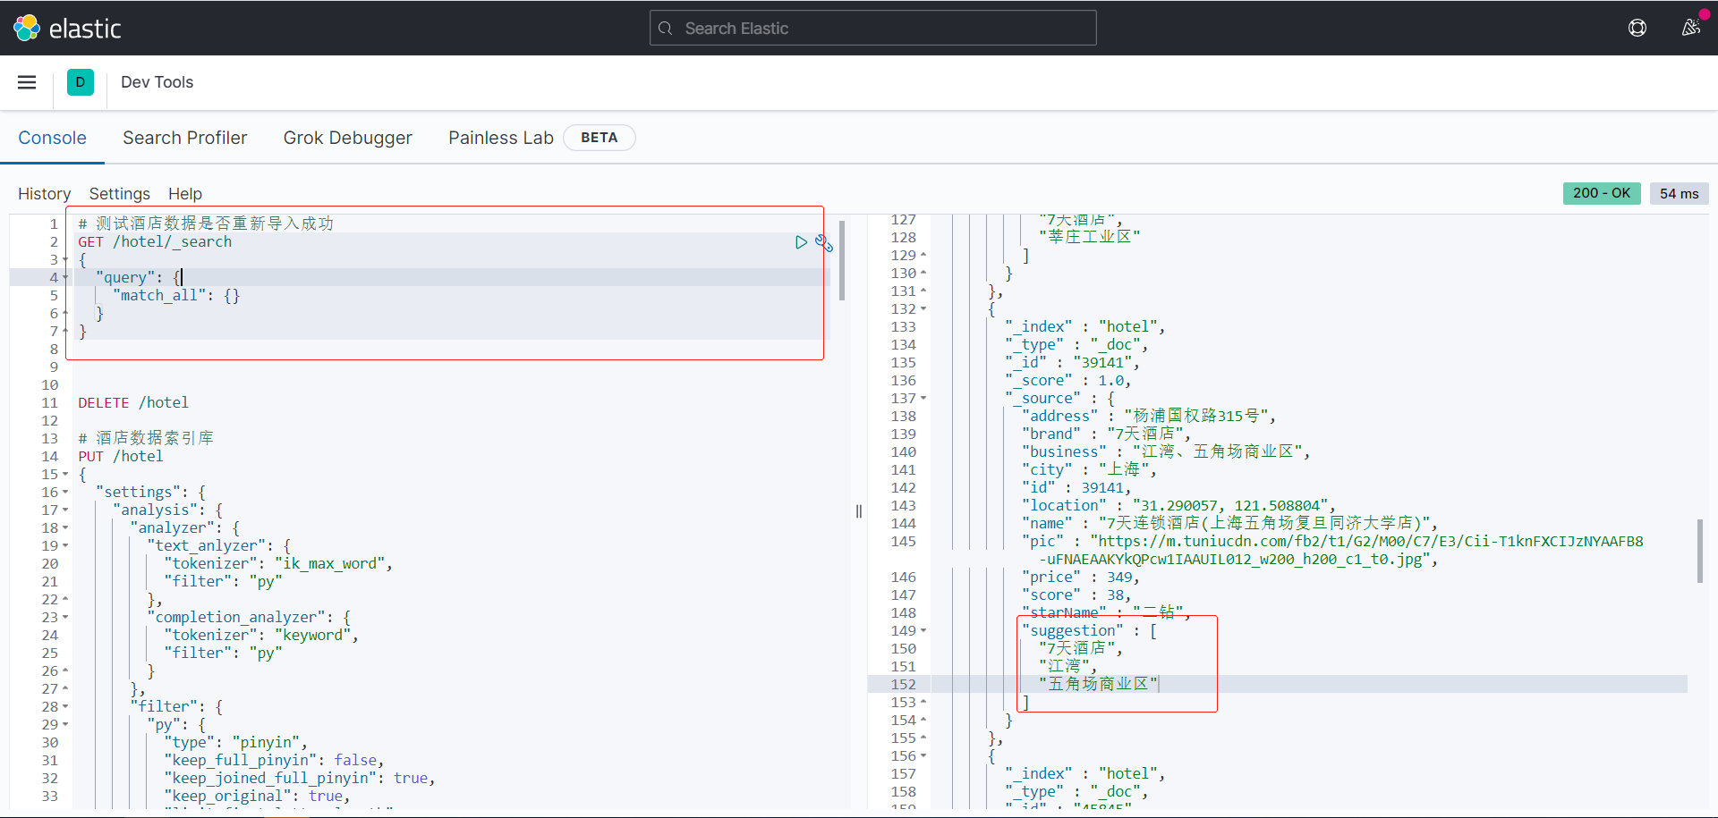Screen dimensions: 1718x818
Task: Open the newsfeed celebration icon
Action: click(x=1690, y=28)
